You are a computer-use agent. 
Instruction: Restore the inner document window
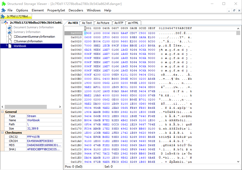coord(234,10)
